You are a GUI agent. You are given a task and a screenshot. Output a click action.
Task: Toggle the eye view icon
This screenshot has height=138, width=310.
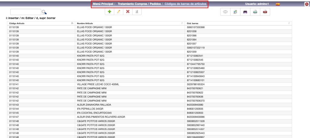click(226, 12)
